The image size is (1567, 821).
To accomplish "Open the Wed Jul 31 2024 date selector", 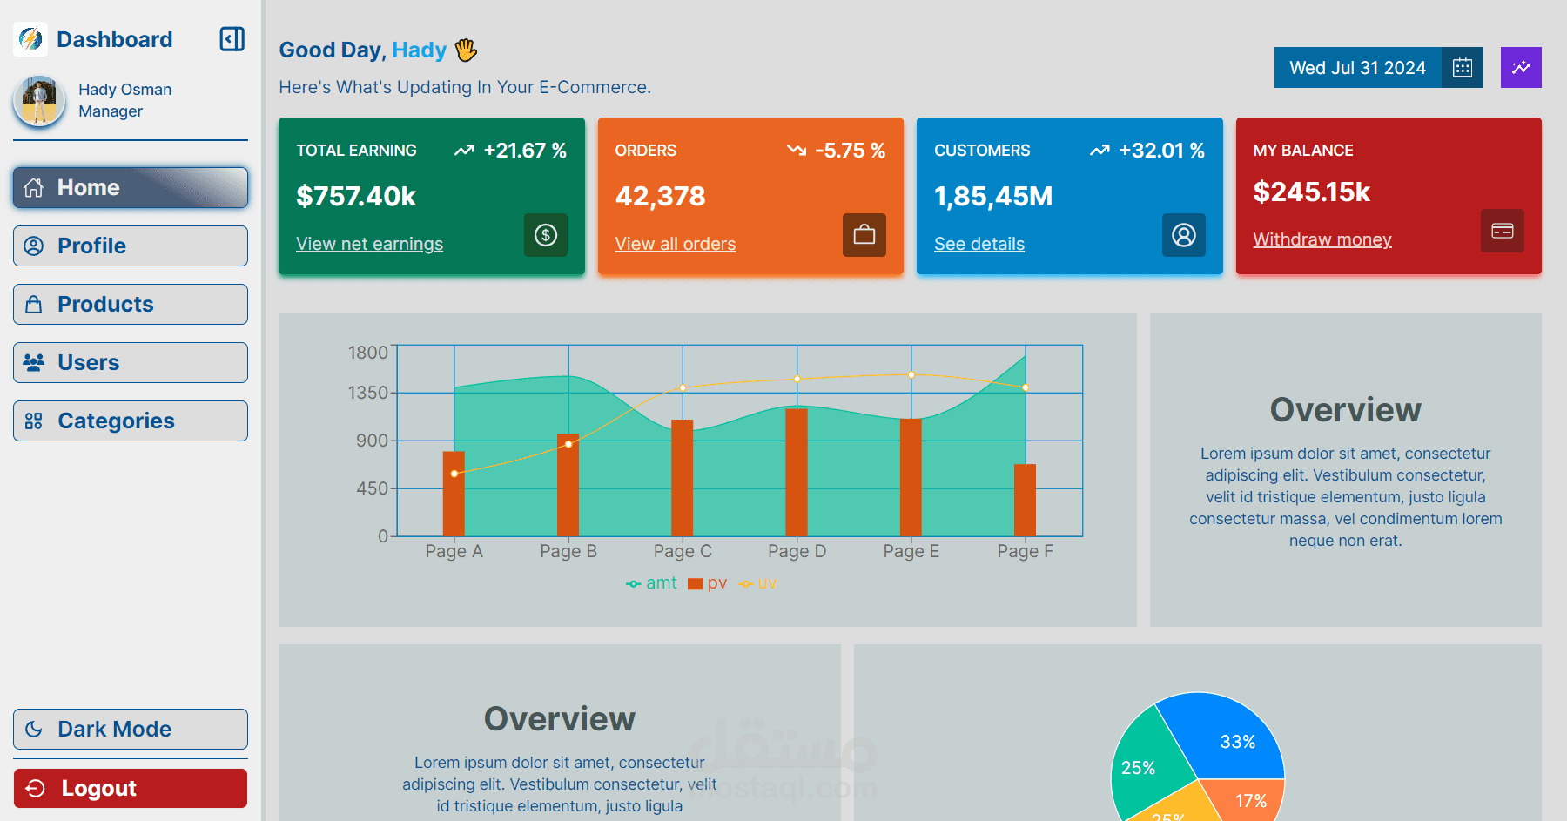I will point(1357,68).
